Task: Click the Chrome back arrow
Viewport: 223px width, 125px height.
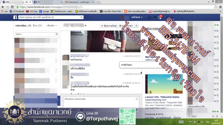Action: [x=3, y=7]
